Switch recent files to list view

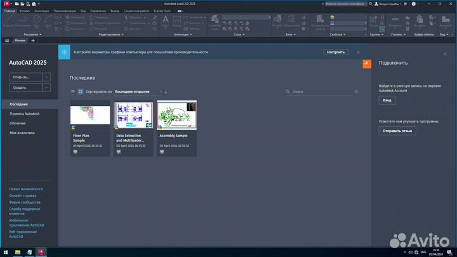pyautogui.click(x=73, y=91)
